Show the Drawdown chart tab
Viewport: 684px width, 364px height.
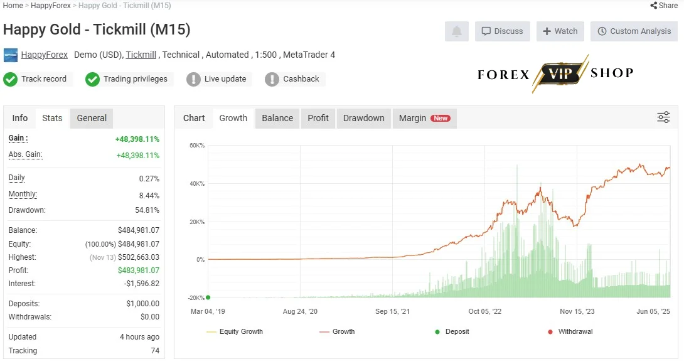(x=364, y=118)
